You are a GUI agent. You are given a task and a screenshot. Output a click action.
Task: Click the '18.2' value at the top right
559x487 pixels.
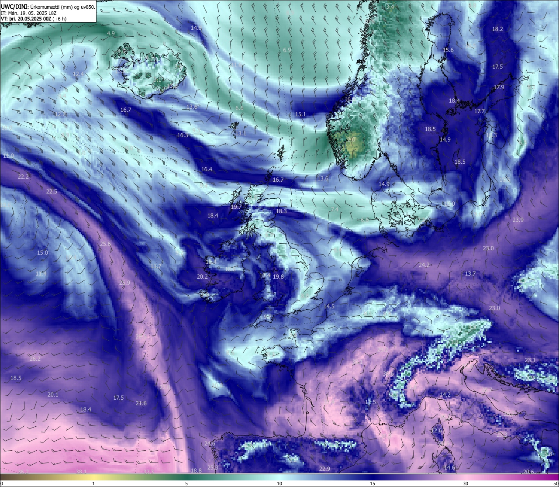[497, 29]
